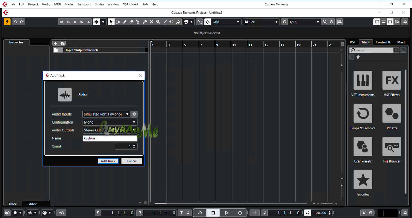Click the vertical zoom slider handle
This screenshot has height=218, width=412.
[342, 185]
